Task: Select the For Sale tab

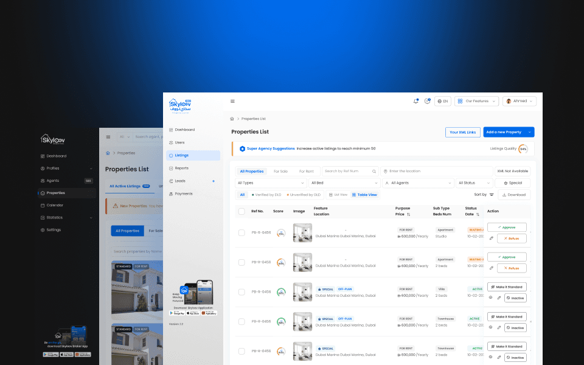Action: 281,172
